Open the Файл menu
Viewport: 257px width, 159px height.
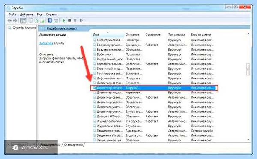(12, 15)
